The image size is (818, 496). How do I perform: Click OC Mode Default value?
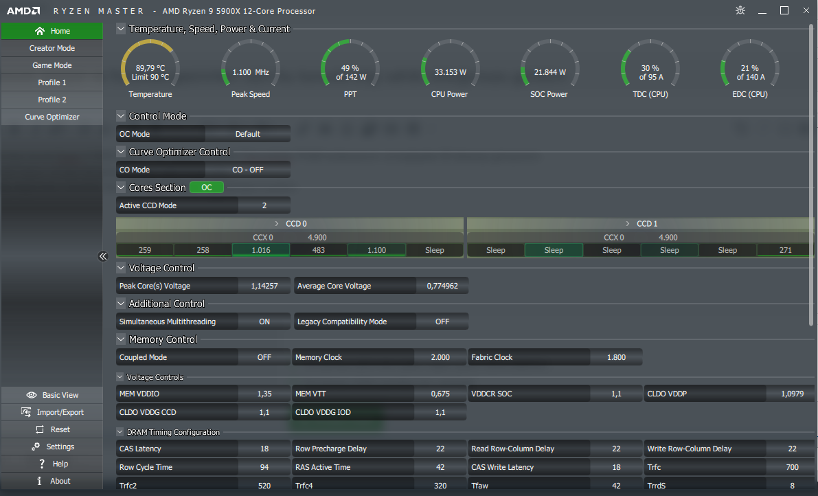[x=248, y=133]
